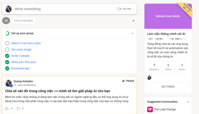Toggle the Watch 2 min intro video circle
This screenshot has width=199, height=114.
tap(7, 43)
